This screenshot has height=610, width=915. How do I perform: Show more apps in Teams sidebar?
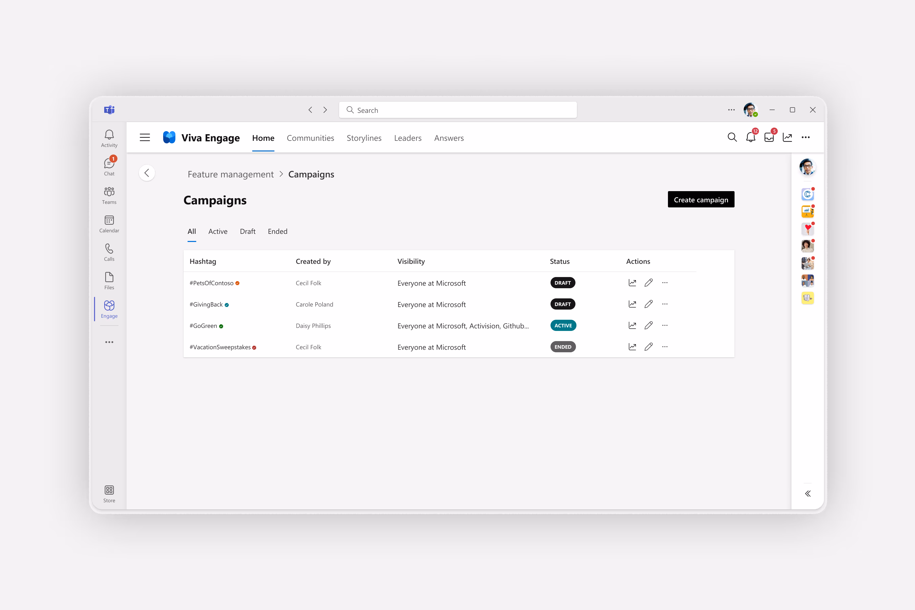[109, 342]
